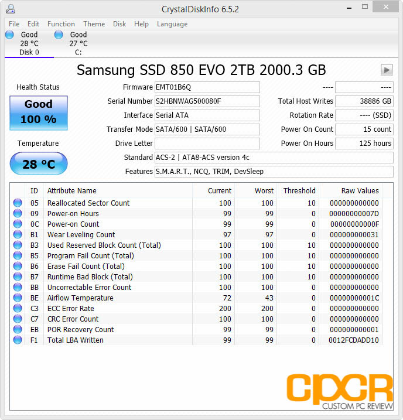
Task: Click the Firmware field EMT01B6Q
Action: coord(207,87)
